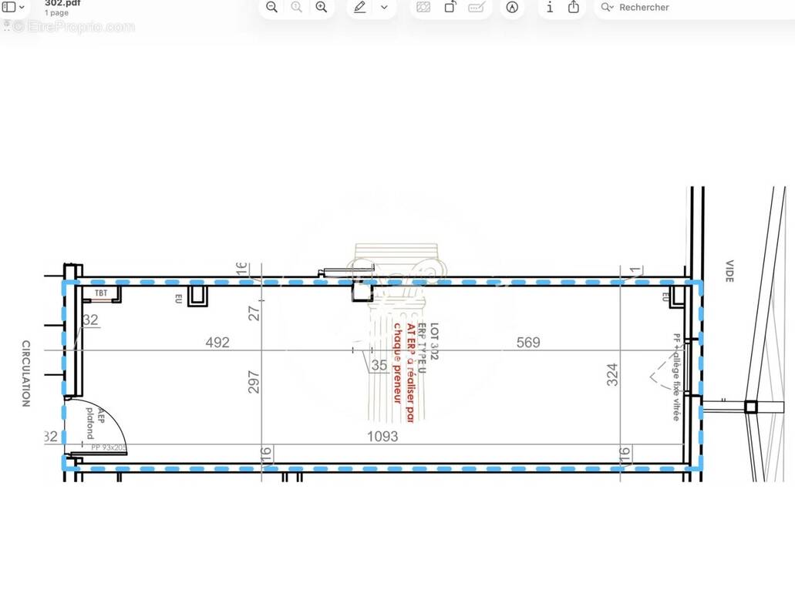Open the sidebar display options chevron
795x616 pixels.
coord(22,7)
